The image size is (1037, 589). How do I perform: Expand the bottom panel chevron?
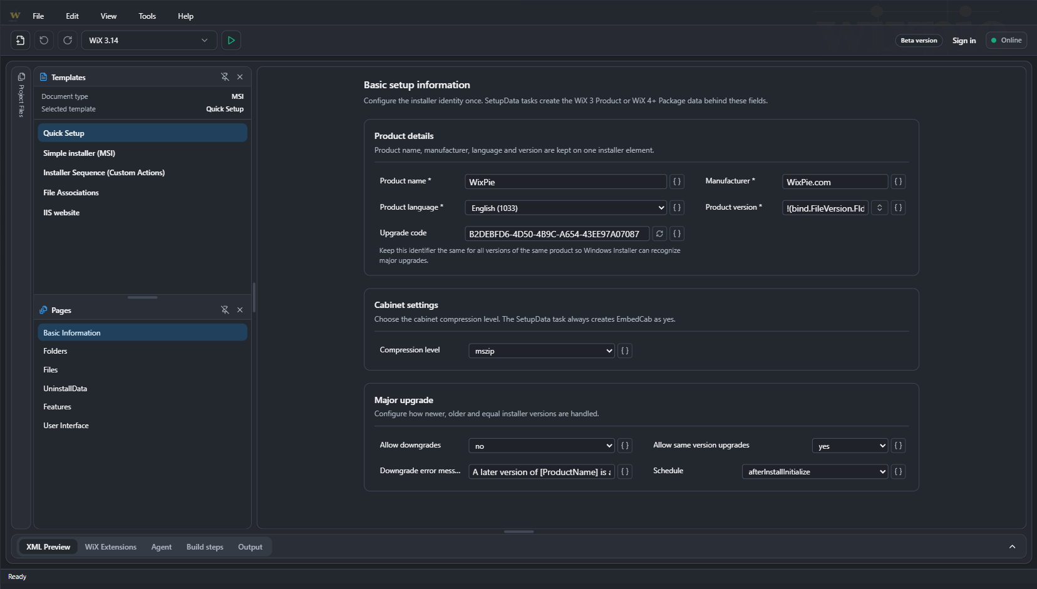1013,546
